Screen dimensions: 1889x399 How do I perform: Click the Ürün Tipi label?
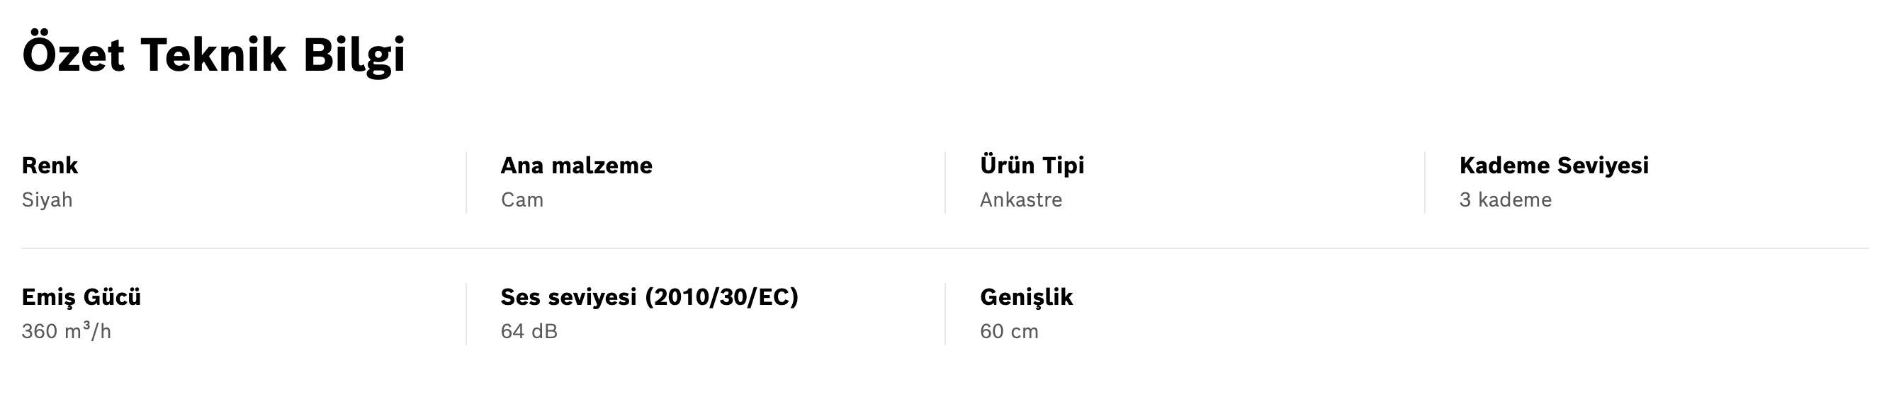pyautogui.click(x=1032, y=166)
